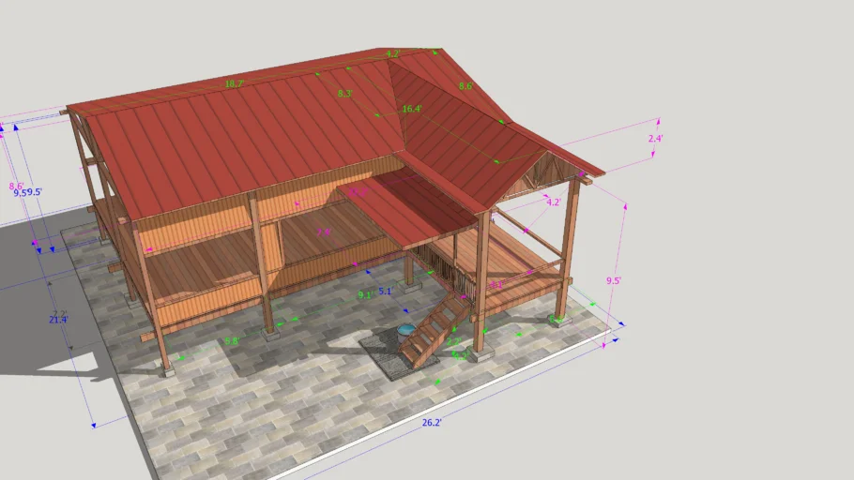The width and height of the screenshot is (854, 480).
Task: Select the 16.4' roof dimension label
Action: tap(412, 110)
